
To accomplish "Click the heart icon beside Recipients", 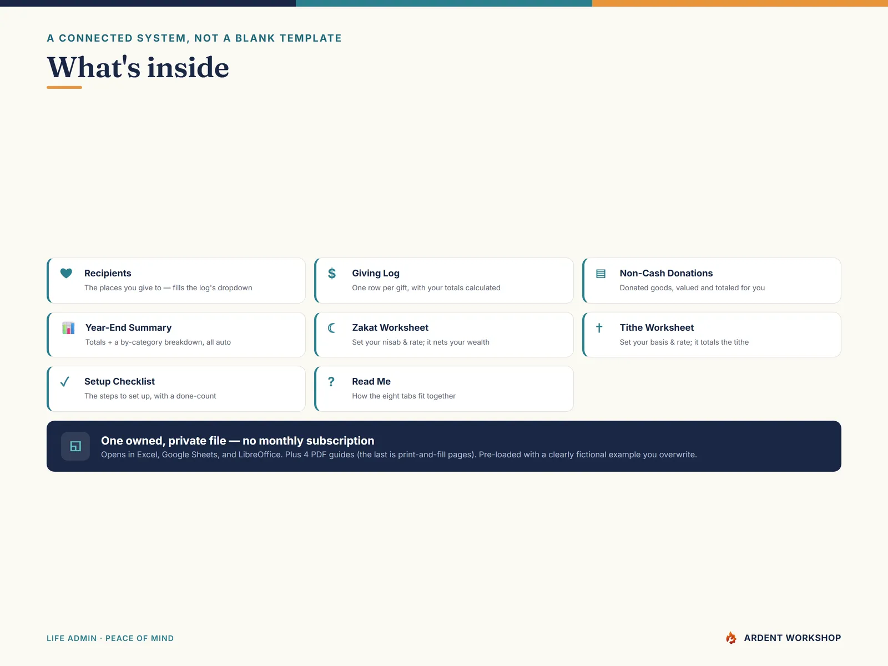I will (66, 273).
